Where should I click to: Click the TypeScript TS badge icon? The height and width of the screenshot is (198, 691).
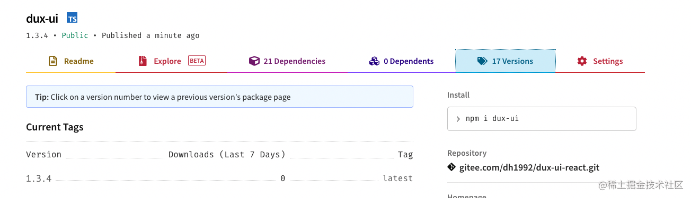point(72,18)
